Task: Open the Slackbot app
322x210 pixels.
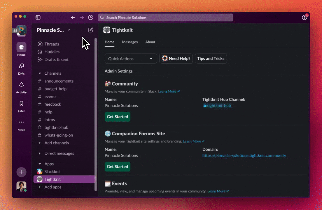Action: coord(52,171)
